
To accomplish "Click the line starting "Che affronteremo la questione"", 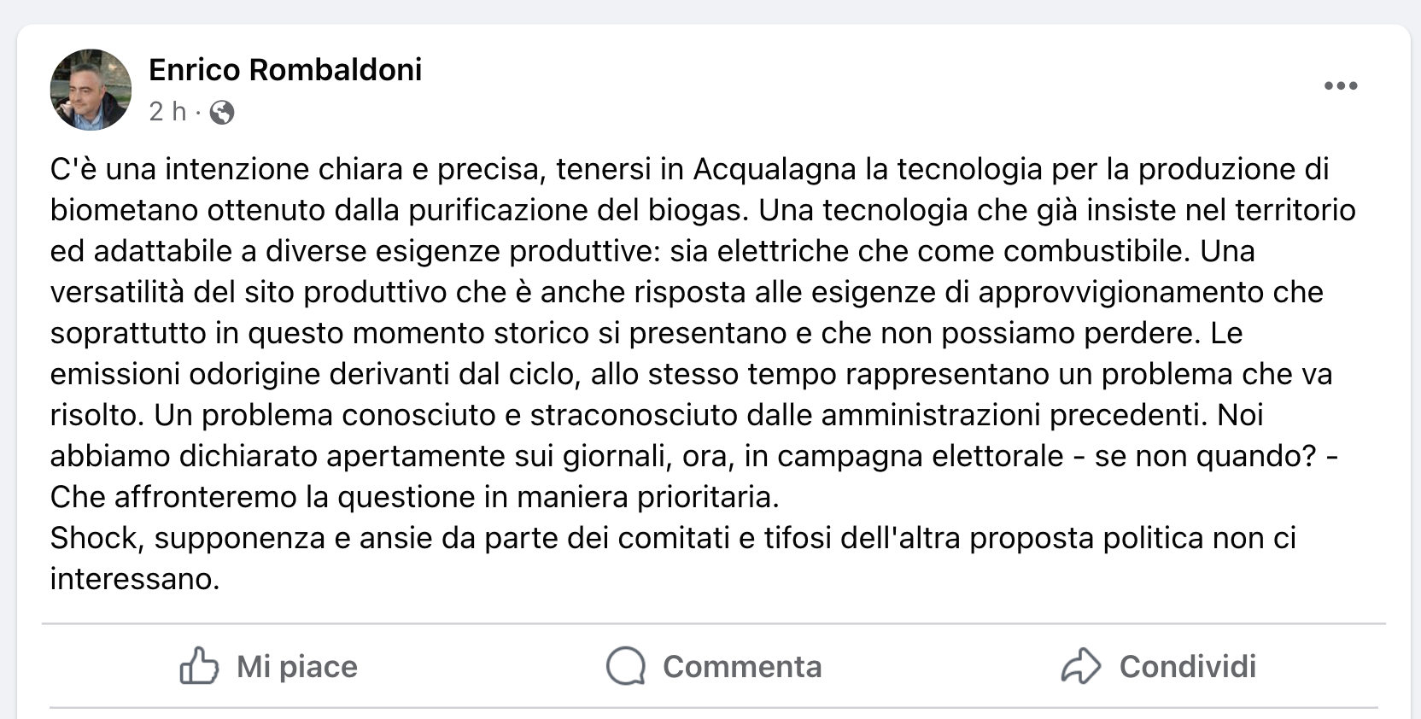I will click(x=414, y=497).
